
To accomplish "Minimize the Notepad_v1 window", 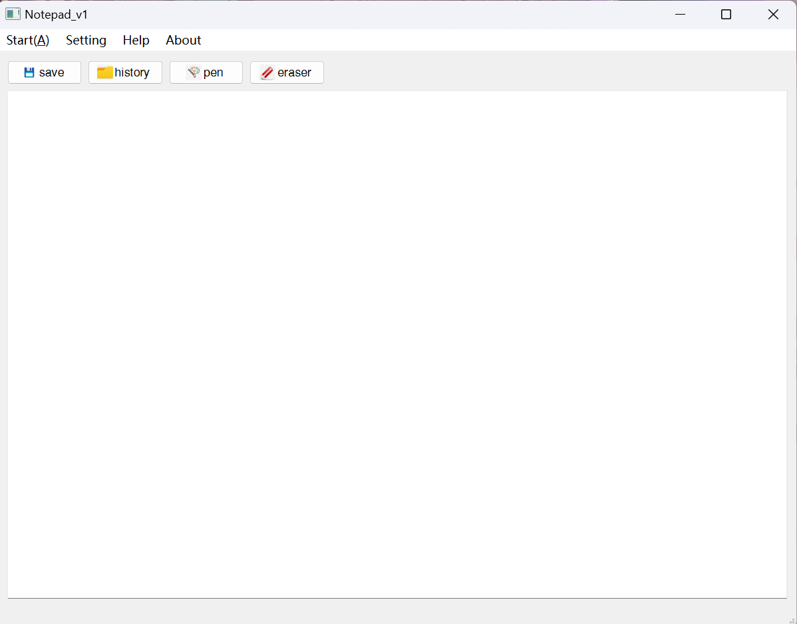I will click(680, 15).
